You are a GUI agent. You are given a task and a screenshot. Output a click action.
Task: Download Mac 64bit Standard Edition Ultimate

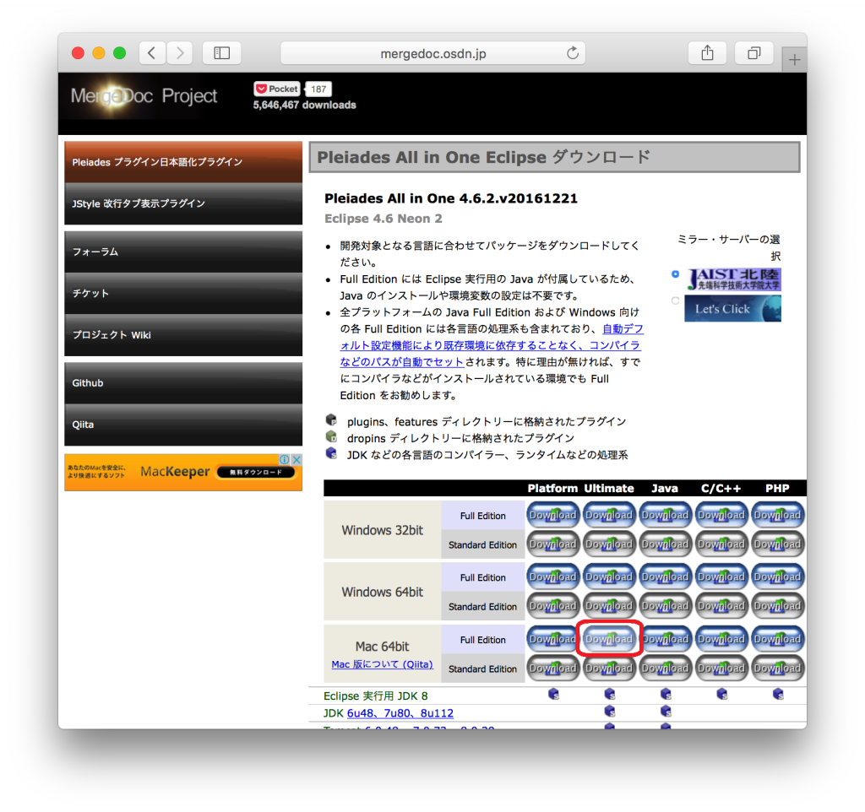click(x=609, y=669)
